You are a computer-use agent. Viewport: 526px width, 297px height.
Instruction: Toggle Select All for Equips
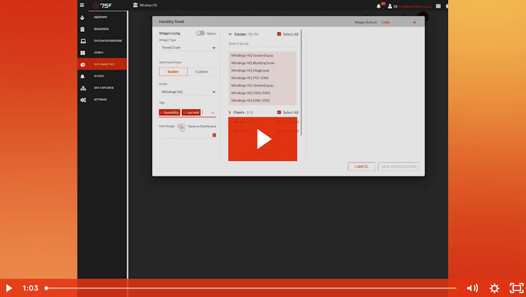pyautogui.click(x=279, y=34)
